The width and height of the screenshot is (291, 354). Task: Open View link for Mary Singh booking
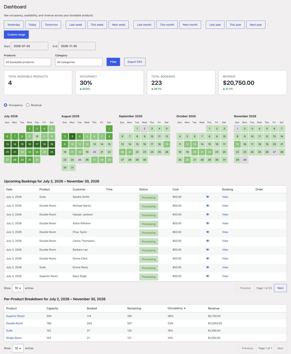pyautogui.click(x=225, y=276)
